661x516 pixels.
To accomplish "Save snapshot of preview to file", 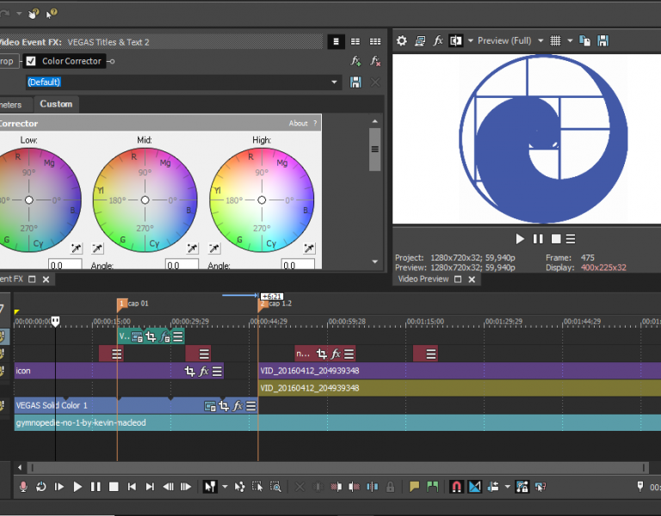I will [603, 40].
